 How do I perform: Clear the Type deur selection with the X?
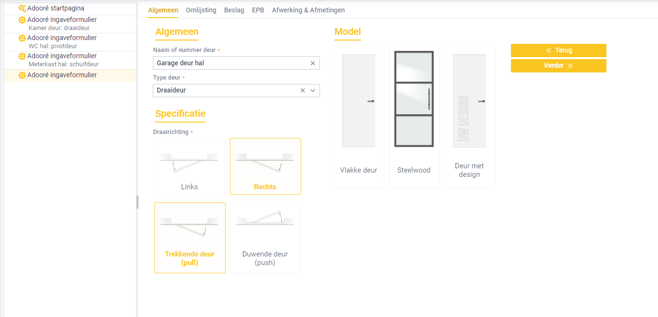[303, 91]
